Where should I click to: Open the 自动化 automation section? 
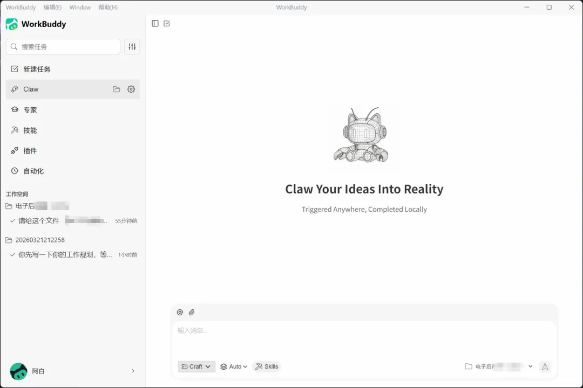pos(73,171)
